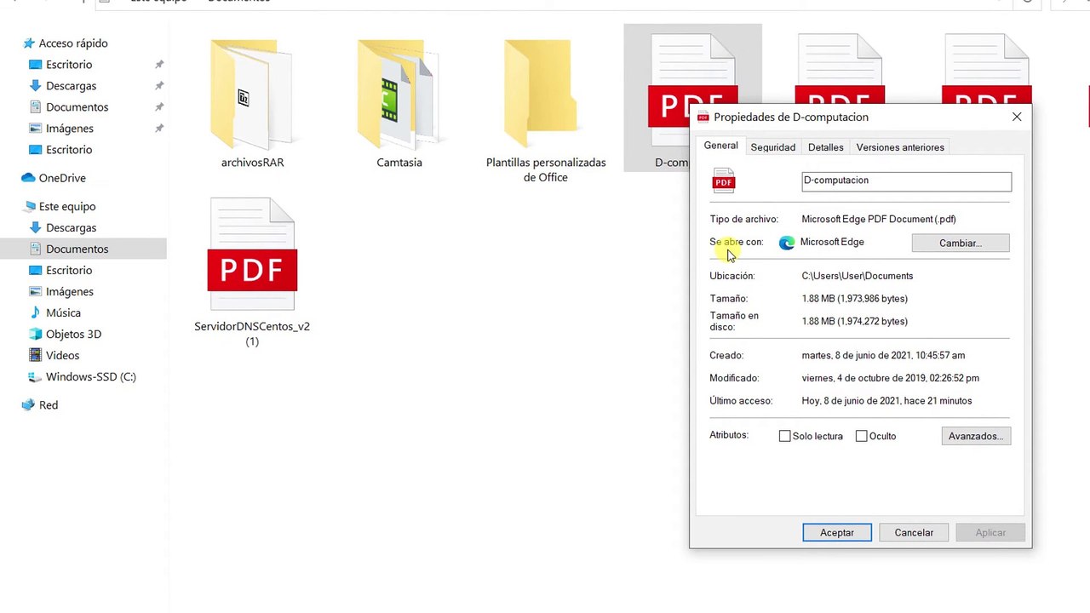Click the Cambiar... button
Image resolution: width=1090 pixels, height=613 pixels.
point(961,243)
